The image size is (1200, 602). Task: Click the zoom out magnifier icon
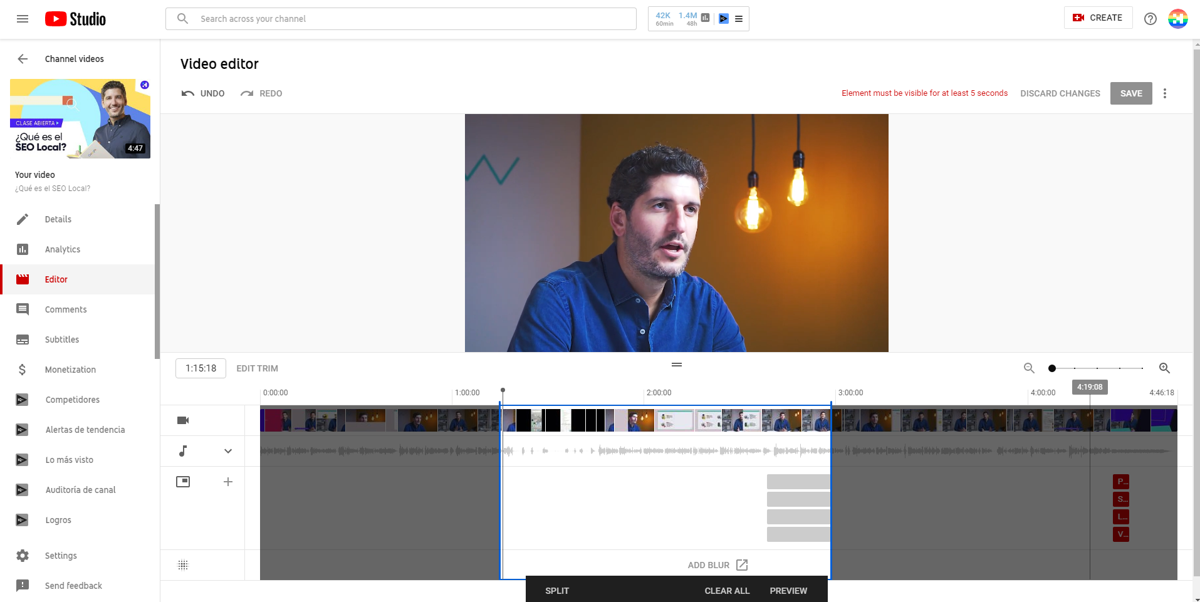coord(1029,368)
